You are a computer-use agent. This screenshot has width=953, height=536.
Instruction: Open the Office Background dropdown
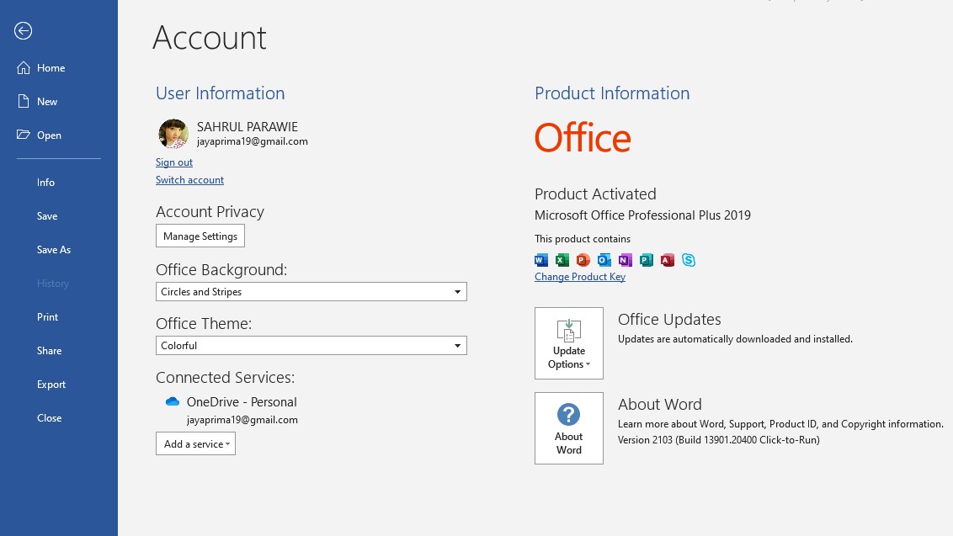(311, 292)
